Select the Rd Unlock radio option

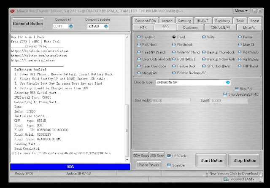click(x=147, y=45)
